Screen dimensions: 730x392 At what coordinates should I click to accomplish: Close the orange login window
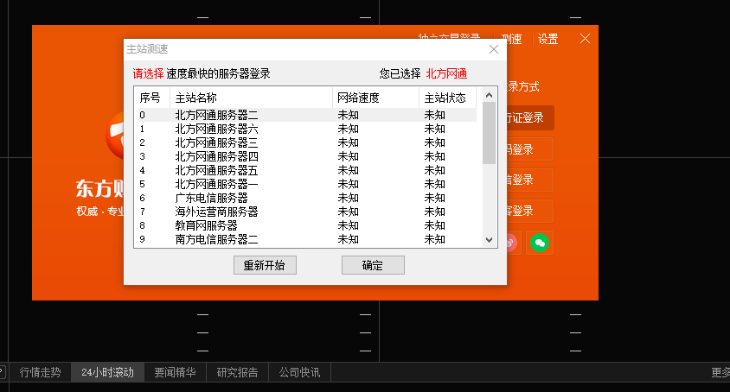coord(586,39)
